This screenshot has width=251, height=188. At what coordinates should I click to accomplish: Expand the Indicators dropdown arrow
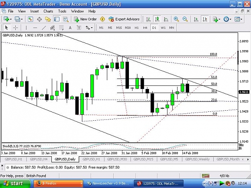[219, 19]
